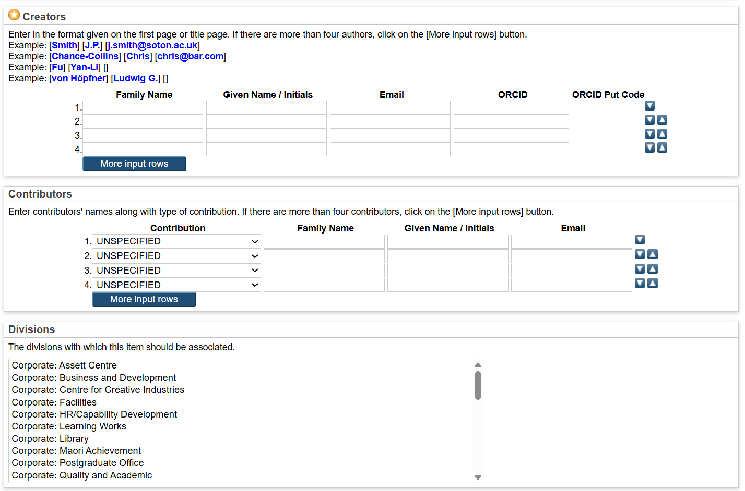Move creator row 4 up
745x491 pixels.
pyautogui.click(x=662, y=148)
